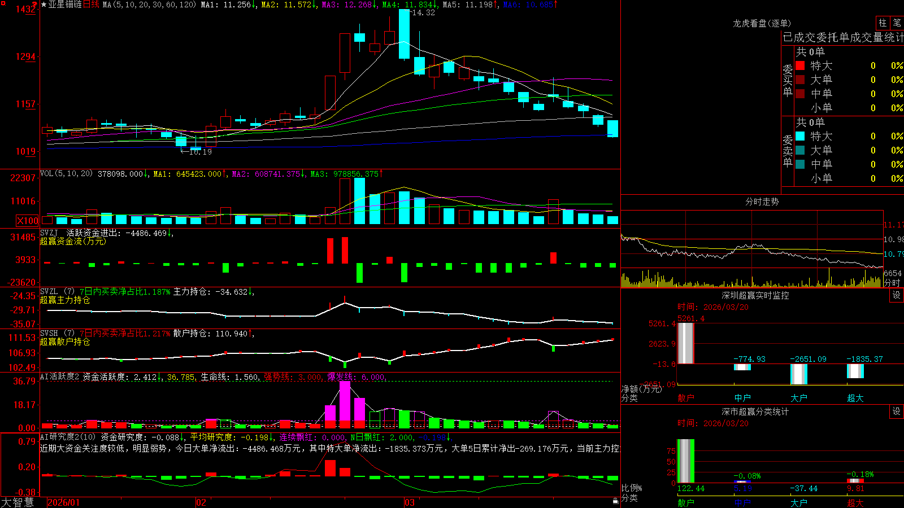
Task: Click the 超赢主力持仓 label
Action: (x=65, y=300)
